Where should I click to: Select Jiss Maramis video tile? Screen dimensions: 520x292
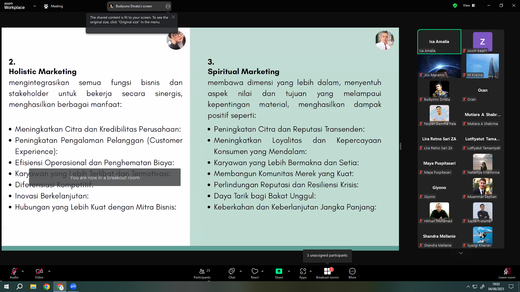tap(439, 66)
